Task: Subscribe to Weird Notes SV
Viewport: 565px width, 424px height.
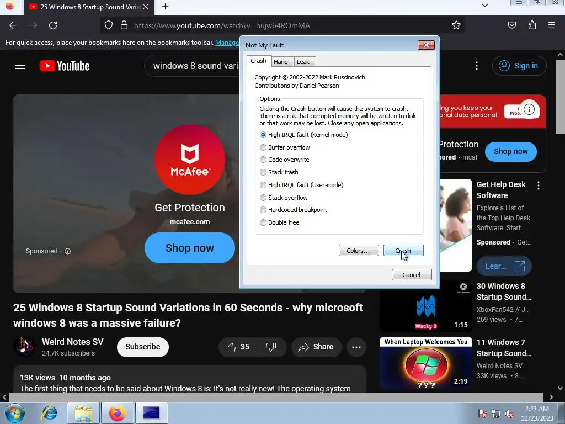Action: click(x=143, y=347)
